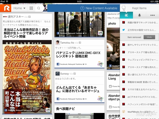Tap Facebook icon in あまちゃん post footer
Image resolution: width=159 pixels, height=119 pixels.
(58, 99)
